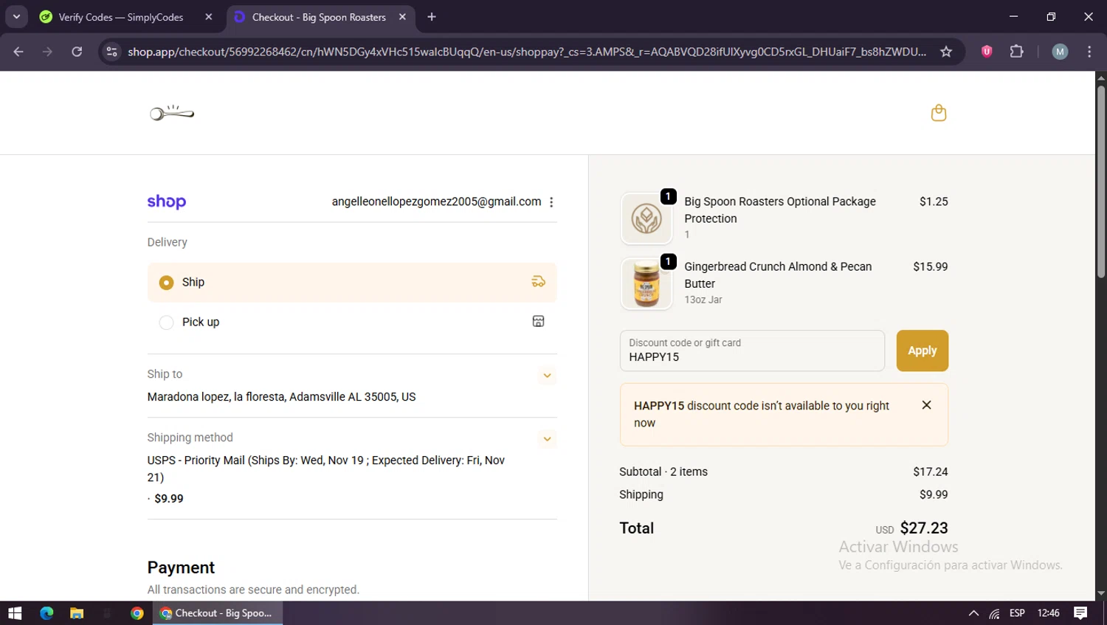The image size is (1107, 625).
Task: Click the 12:46 taskbar clock
Action: (x=1048, y=613)
